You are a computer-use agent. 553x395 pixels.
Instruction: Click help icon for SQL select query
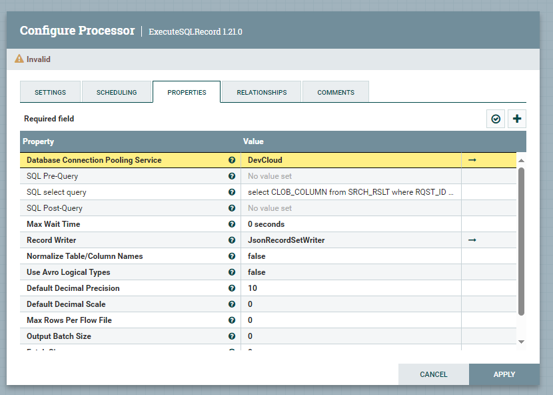(232, 192)
